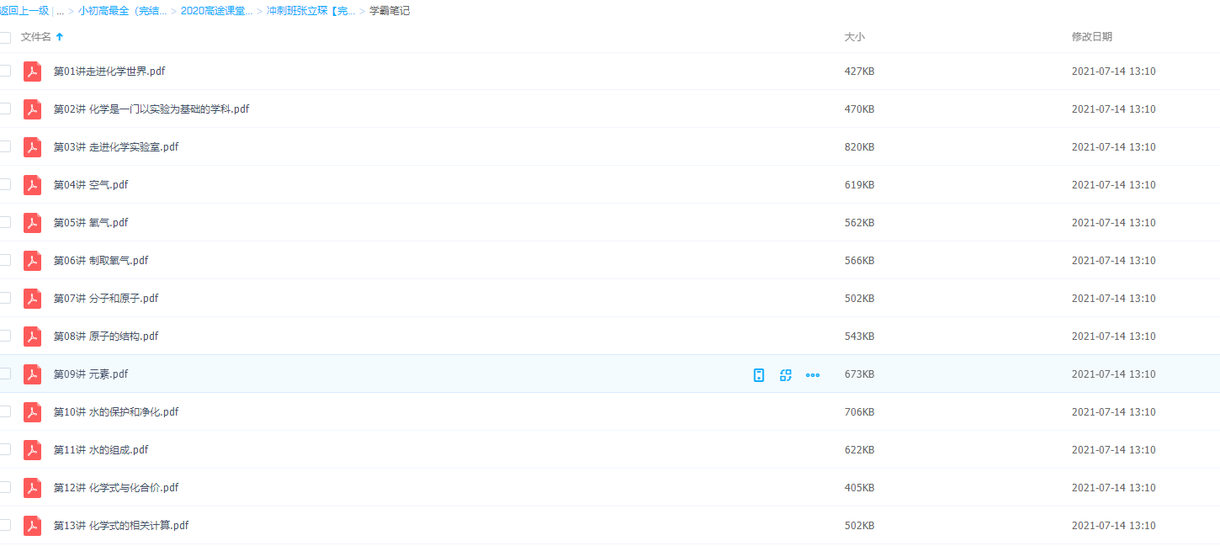Viewport: 1220px width, 546px height.
Task: Open the three-dot more menu for 第09讲 元素.pdf
Action: pos(812,375)
